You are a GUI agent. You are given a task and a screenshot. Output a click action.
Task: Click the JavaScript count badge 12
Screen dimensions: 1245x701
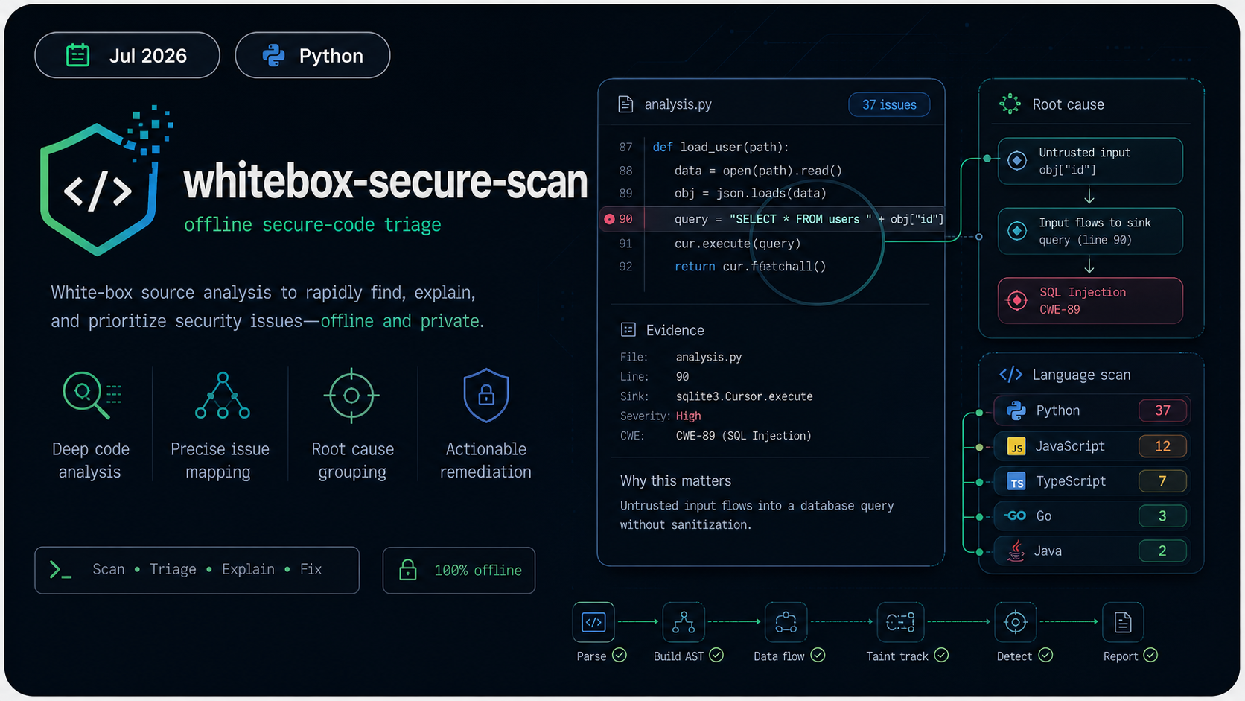(1162, 446)
